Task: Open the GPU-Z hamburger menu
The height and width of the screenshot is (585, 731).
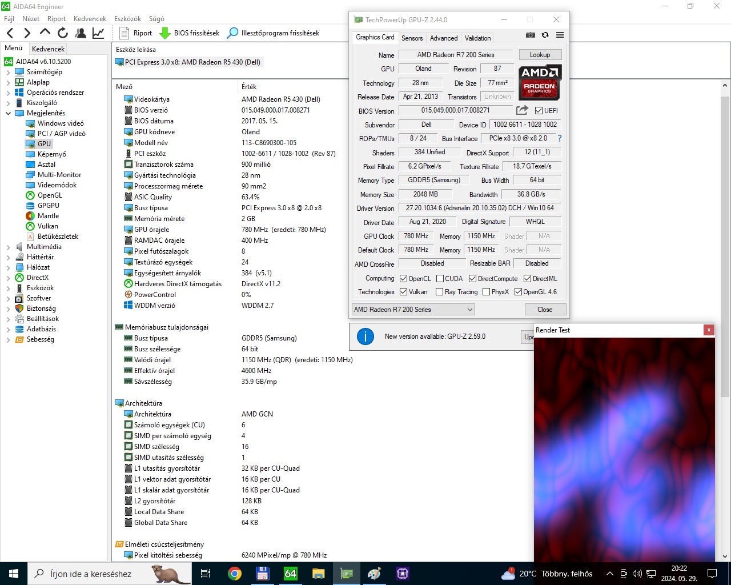Action: pos(560,35)
